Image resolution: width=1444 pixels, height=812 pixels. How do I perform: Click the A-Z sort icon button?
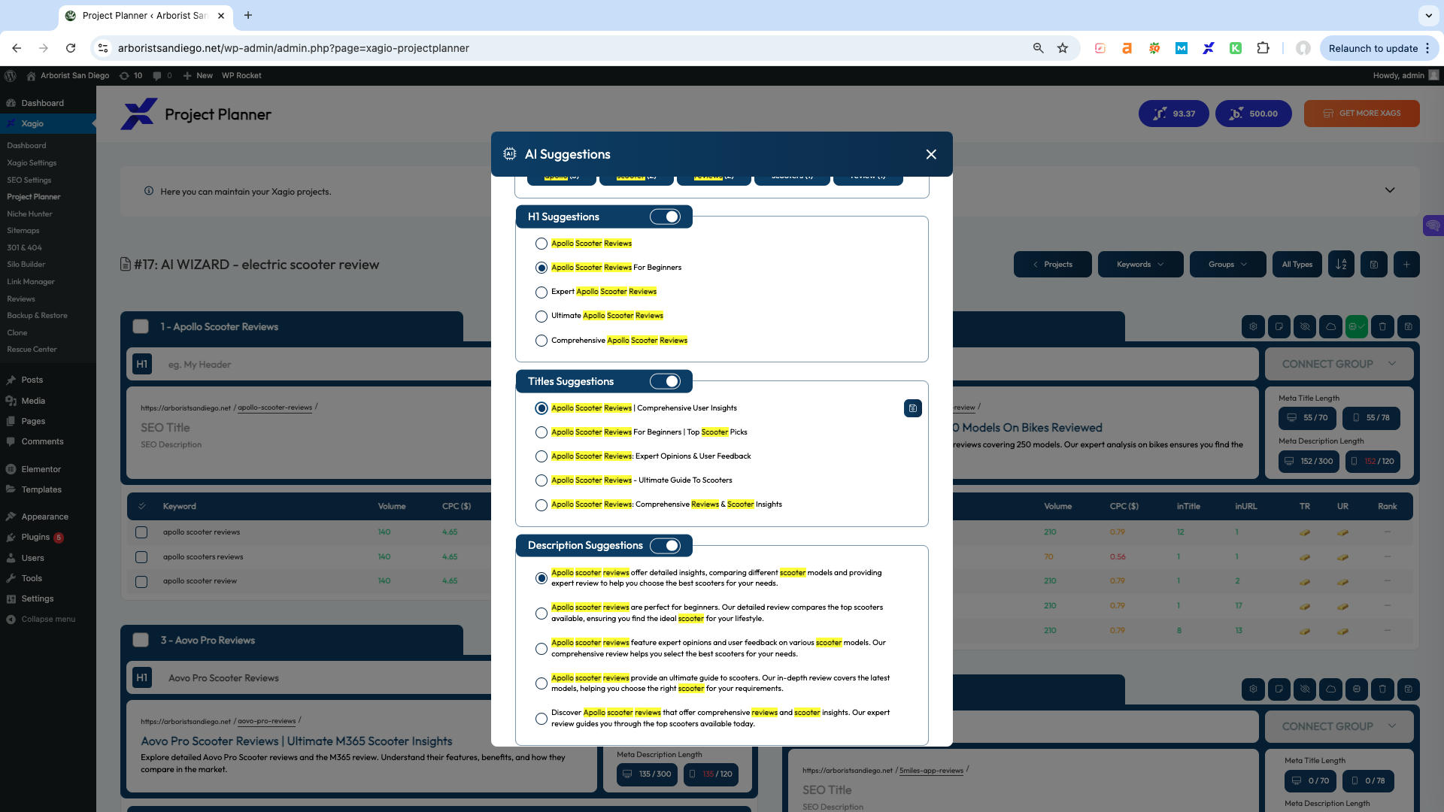[x=1341, y=265]
